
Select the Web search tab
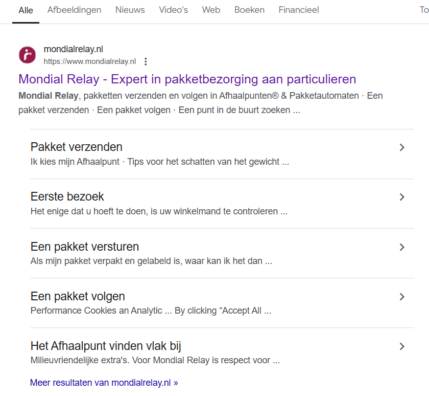tap(211, 10)
